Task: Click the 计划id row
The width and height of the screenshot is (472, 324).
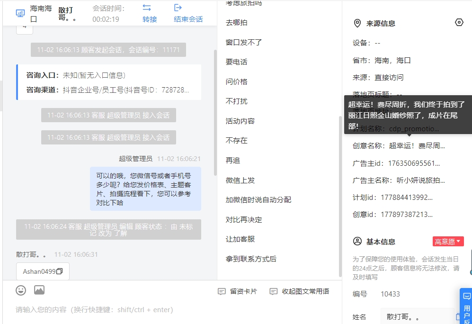Action: [393, 198]
